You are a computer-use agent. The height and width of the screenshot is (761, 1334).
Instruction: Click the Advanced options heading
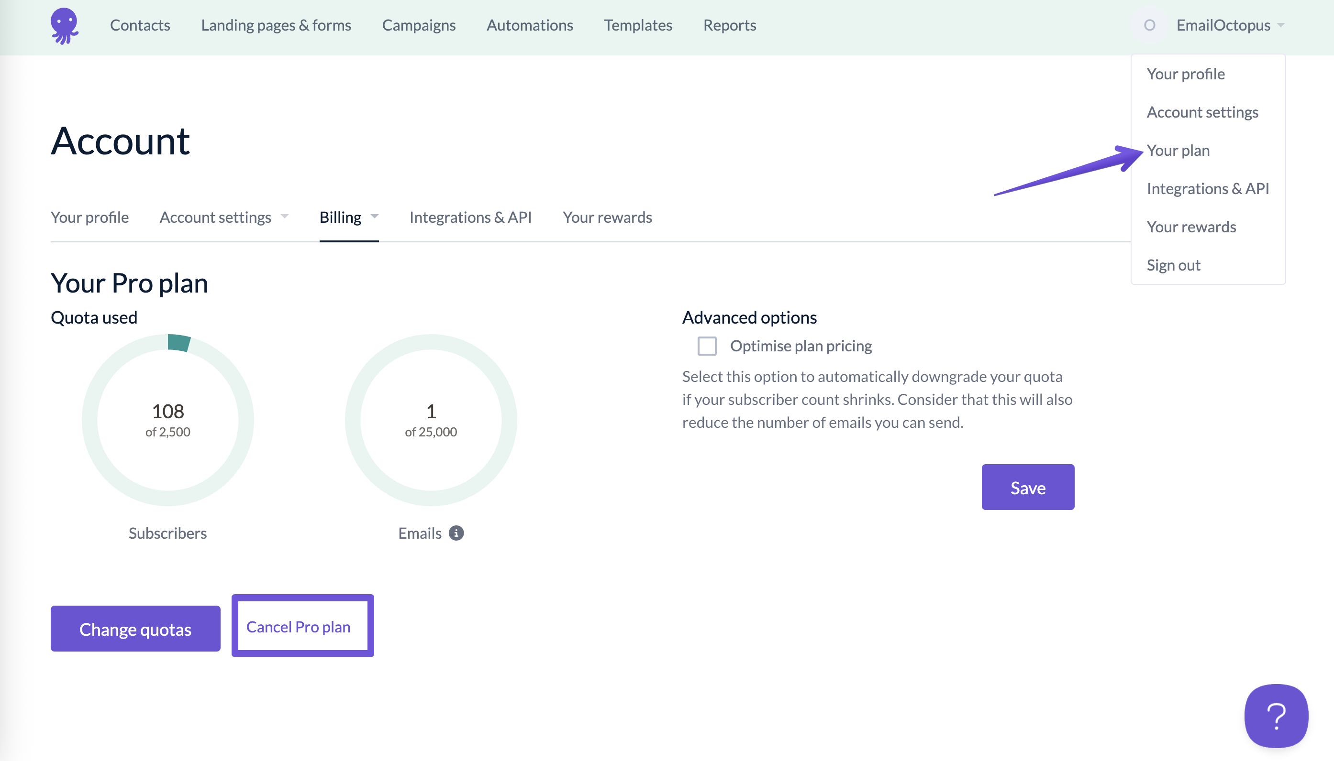point(749,317)
